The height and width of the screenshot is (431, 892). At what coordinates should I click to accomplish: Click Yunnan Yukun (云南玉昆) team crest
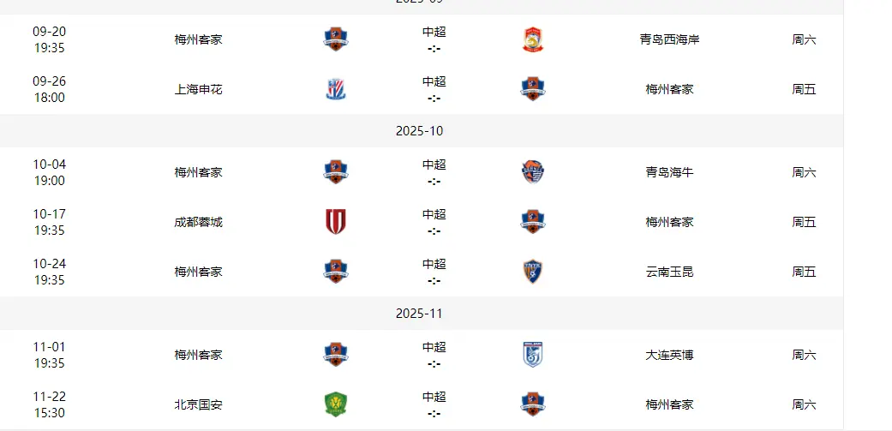(533, 272)
